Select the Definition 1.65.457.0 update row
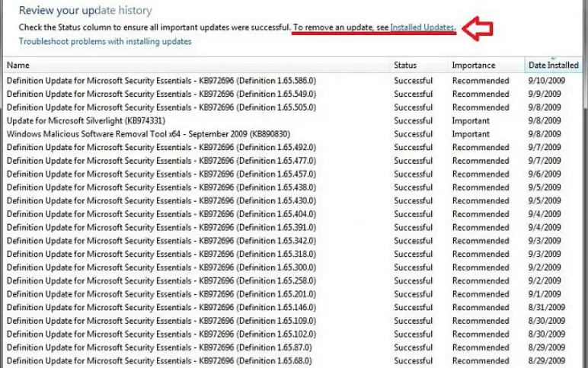 click(292, 174)
